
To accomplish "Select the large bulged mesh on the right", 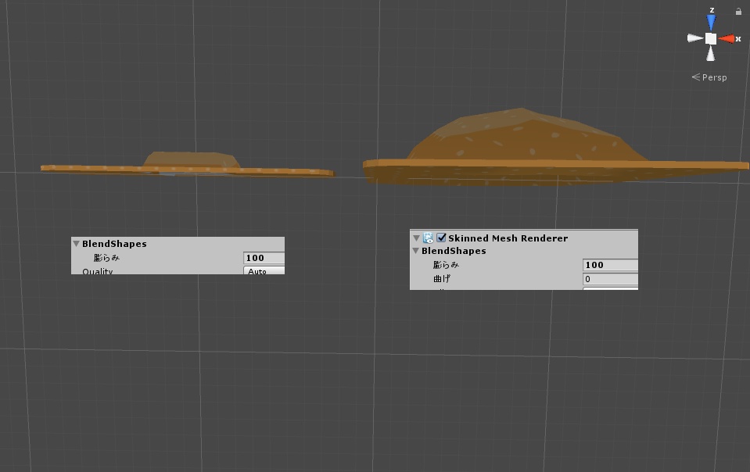I will [x=554, y=148].
